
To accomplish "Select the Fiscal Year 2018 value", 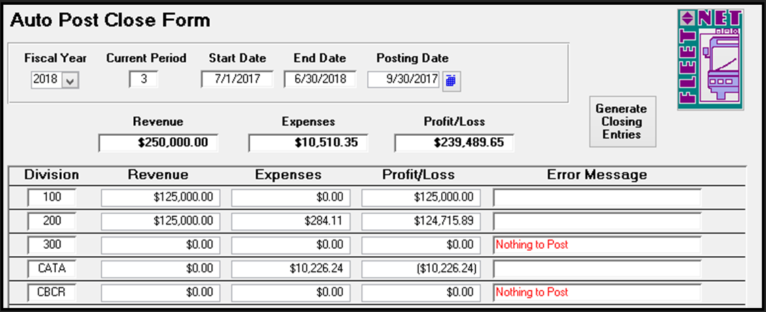I will pyautogui.click(x=46, y=80).
